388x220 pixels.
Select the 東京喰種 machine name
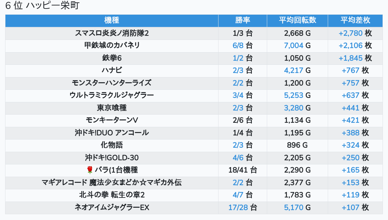[112, 108]
